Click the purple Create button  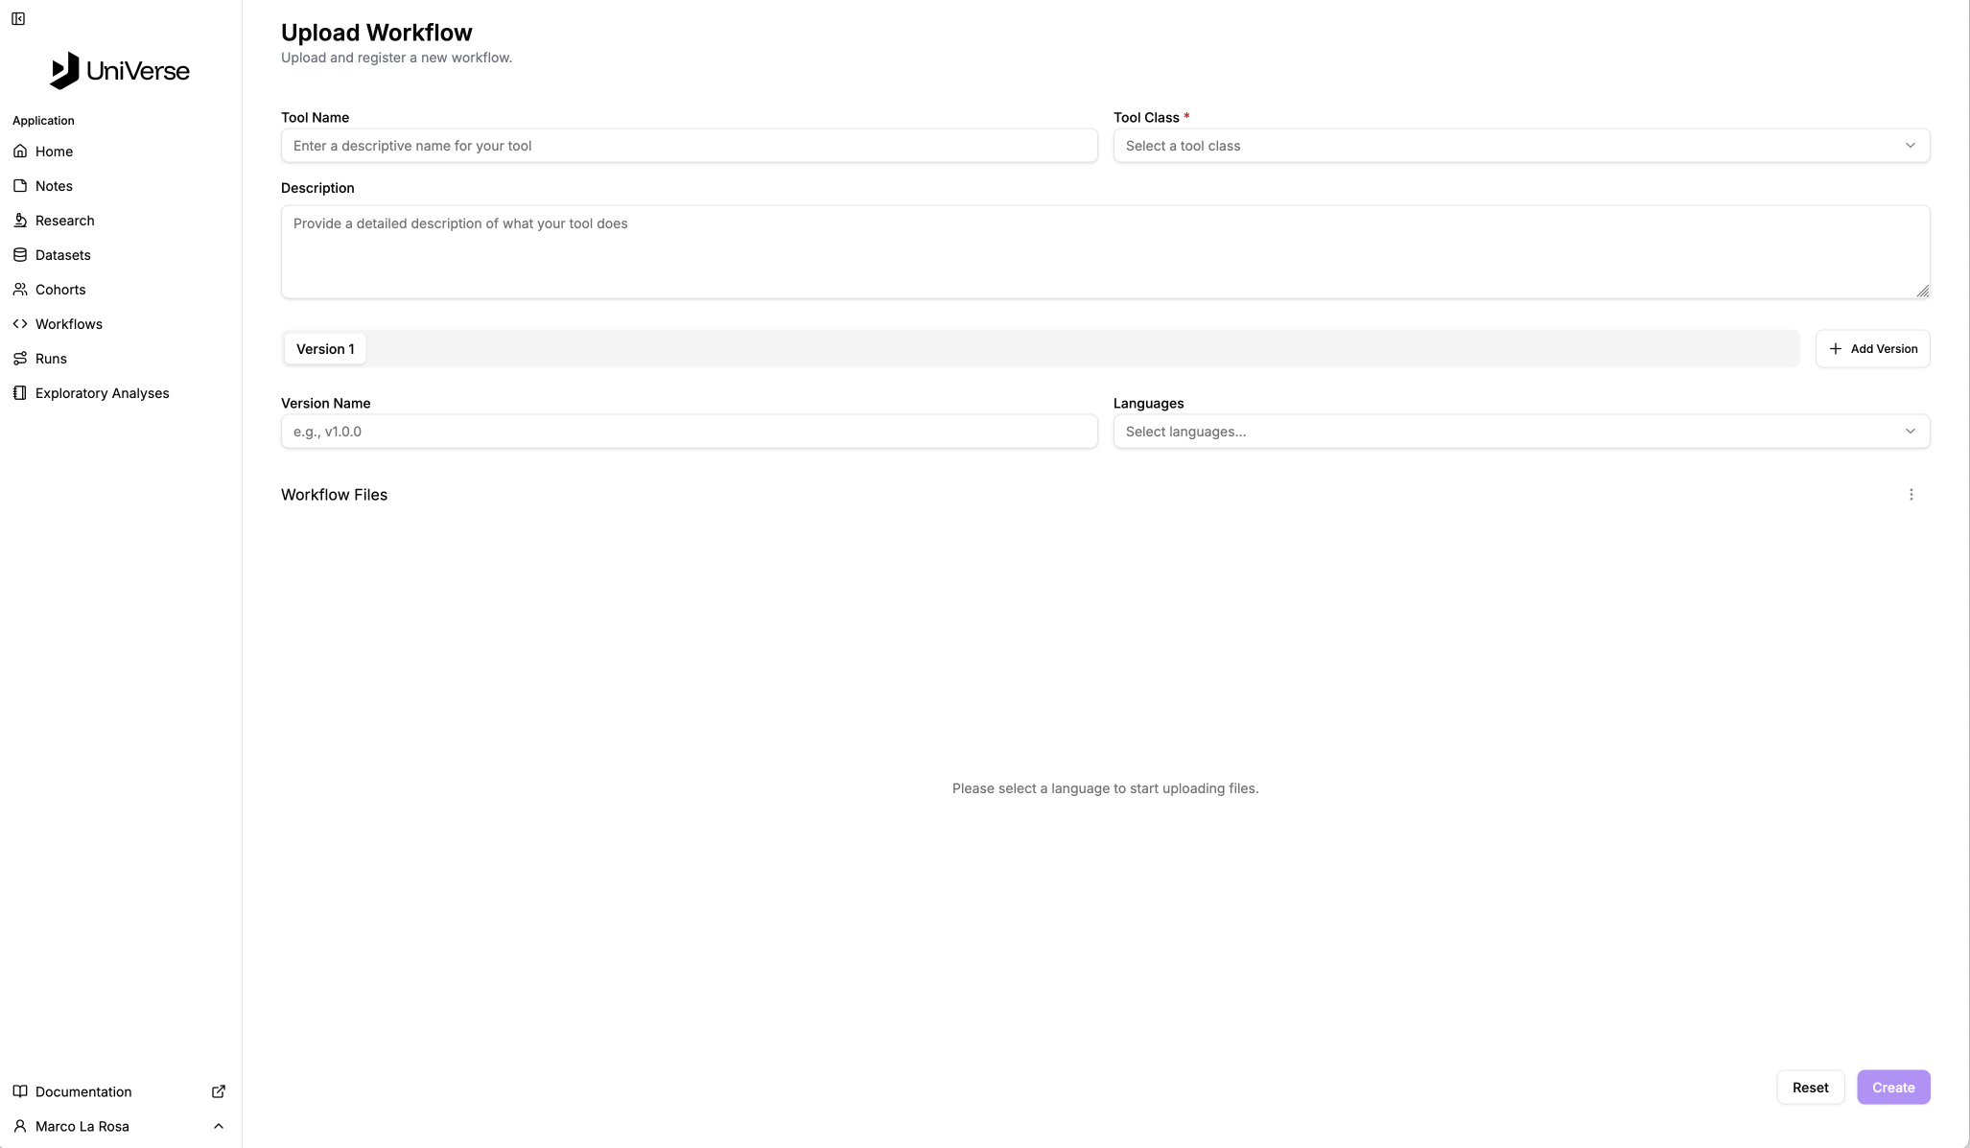click(x=1892, y=1088)
